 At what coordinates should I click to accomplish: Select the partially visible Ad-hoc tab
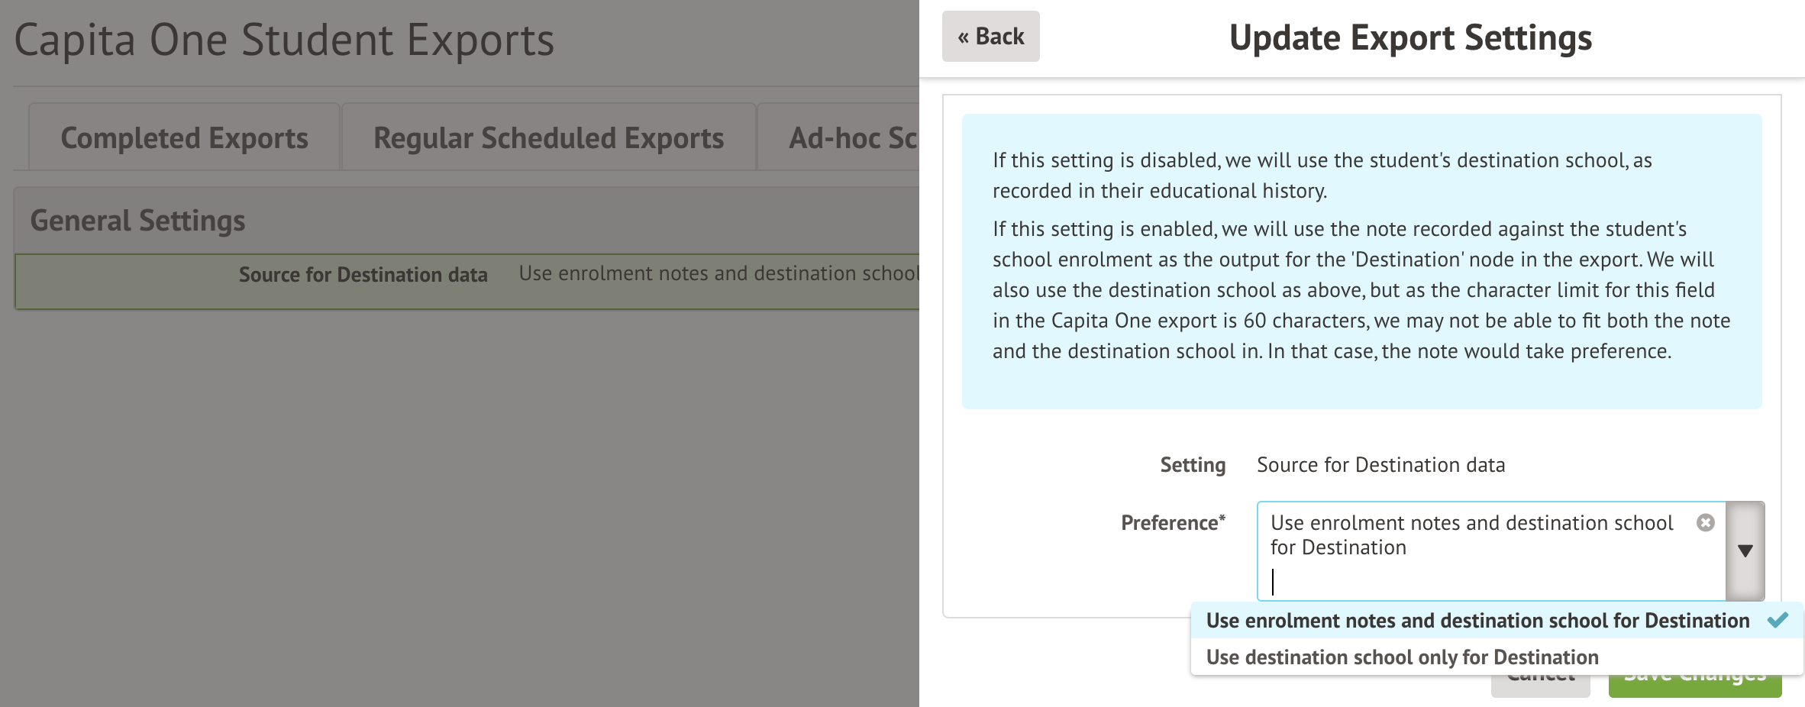coord(851,138)
